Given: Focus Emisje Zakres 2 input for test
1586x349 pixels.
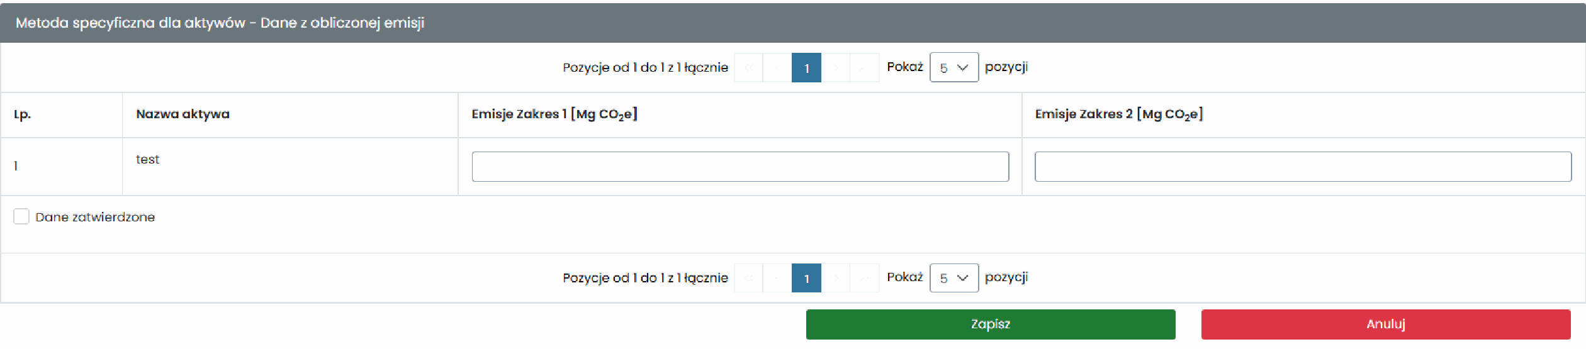Looking at the screenshot, I should pos(1303,167).
